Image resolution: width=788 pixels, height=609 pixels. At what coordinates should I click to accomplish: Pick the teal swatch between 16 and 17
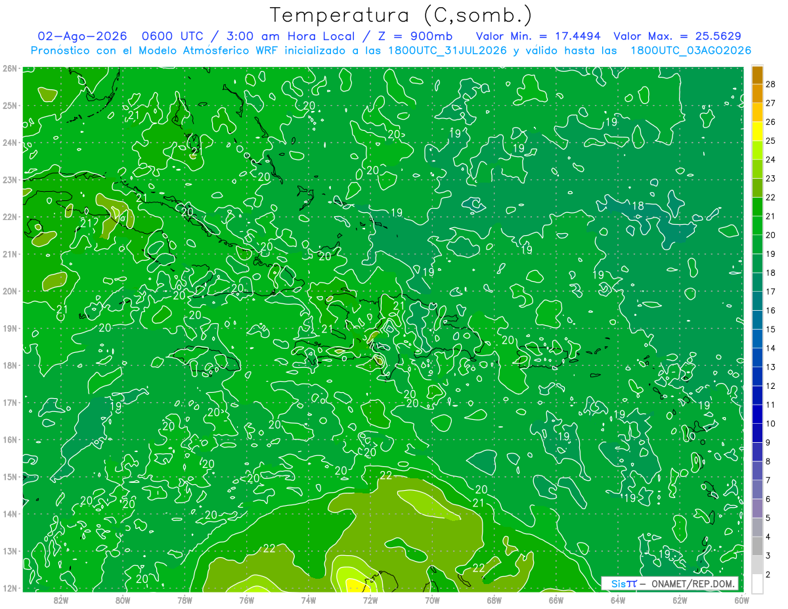[757, 301]
